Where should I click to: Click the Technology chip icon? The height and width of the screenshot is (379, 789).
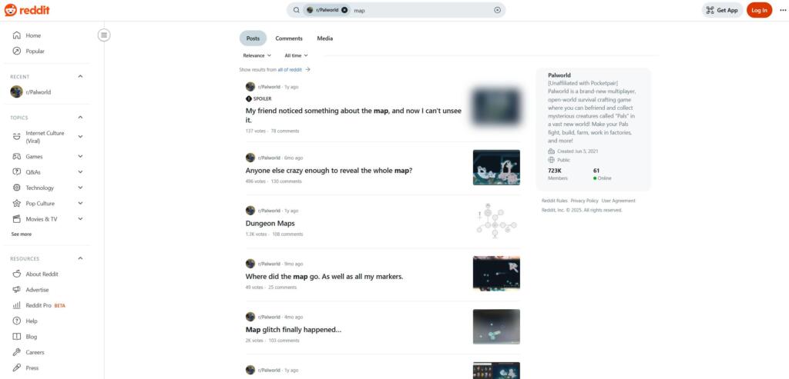coord(17,188)
